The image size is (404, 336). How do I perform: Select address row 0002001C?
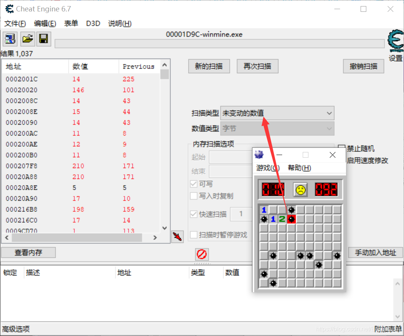click(81, 79)
